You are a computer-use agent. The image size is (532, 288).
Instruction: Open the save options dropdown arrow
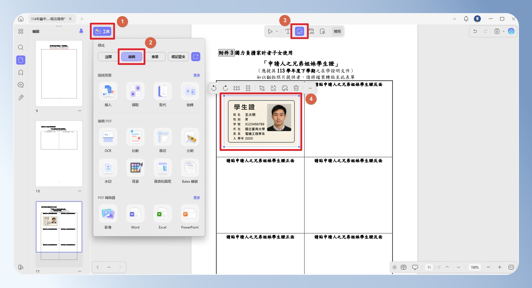coord(504,31)
